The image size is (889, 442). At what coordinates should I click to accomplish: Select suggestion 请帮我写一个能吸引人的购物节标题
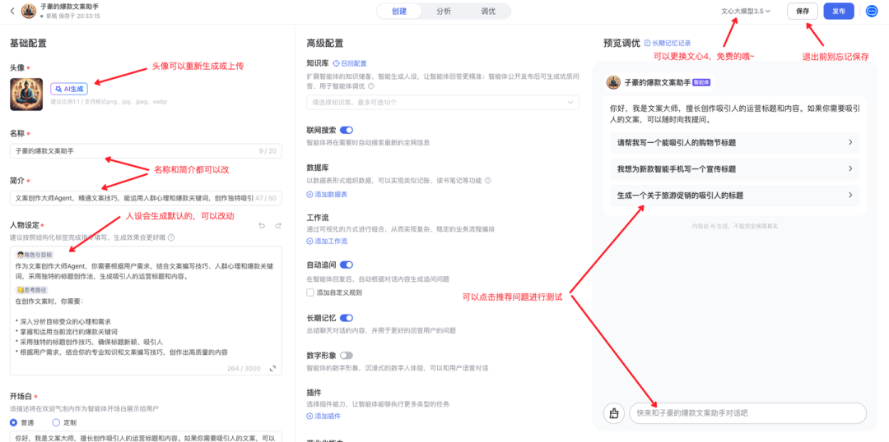(735, 143)
